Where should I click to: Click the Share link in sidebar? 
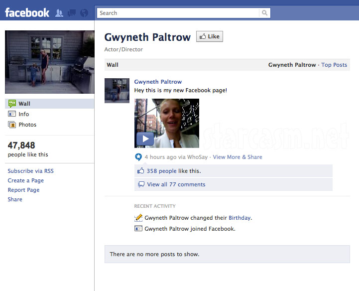[x=15, y=199]
